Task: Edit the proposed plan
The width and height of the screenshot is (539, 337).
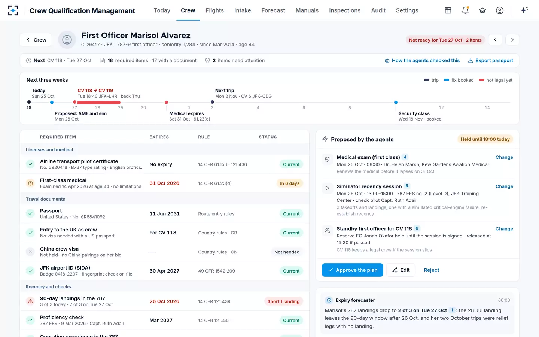Action: click(x=401, y=270)
